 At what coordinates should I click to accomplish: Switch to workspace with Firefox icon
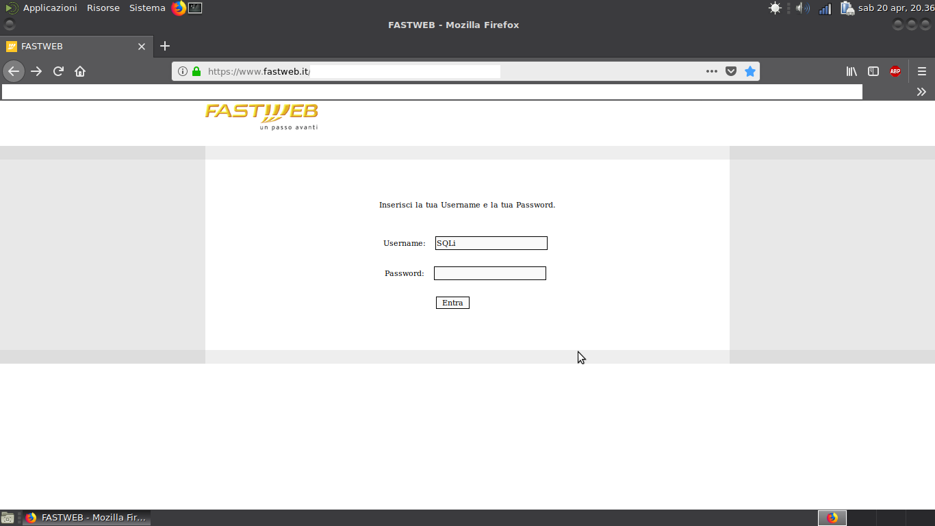coord(832,518)
